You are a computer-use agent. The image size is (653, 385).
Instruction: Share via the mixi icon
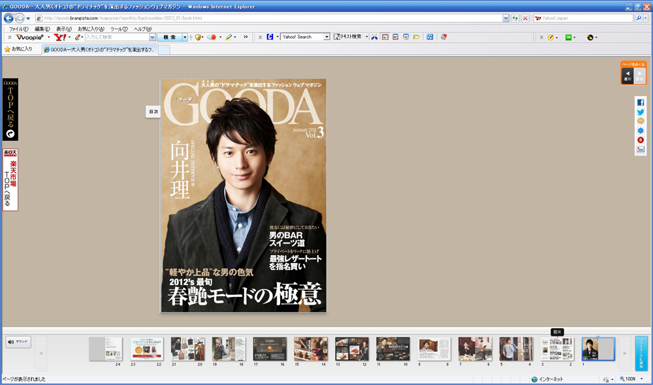(x=641, y=121)
